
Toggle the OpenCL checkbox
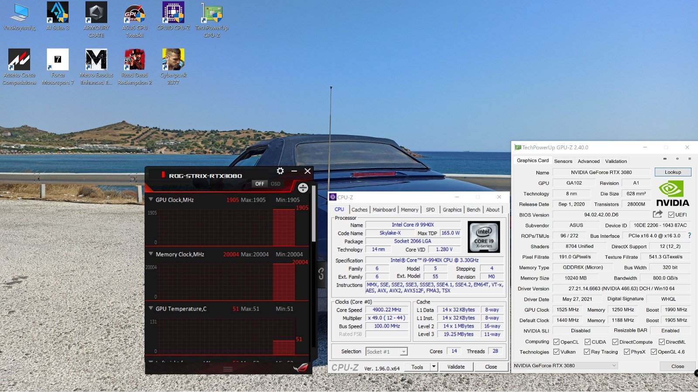tap(556, 342)
